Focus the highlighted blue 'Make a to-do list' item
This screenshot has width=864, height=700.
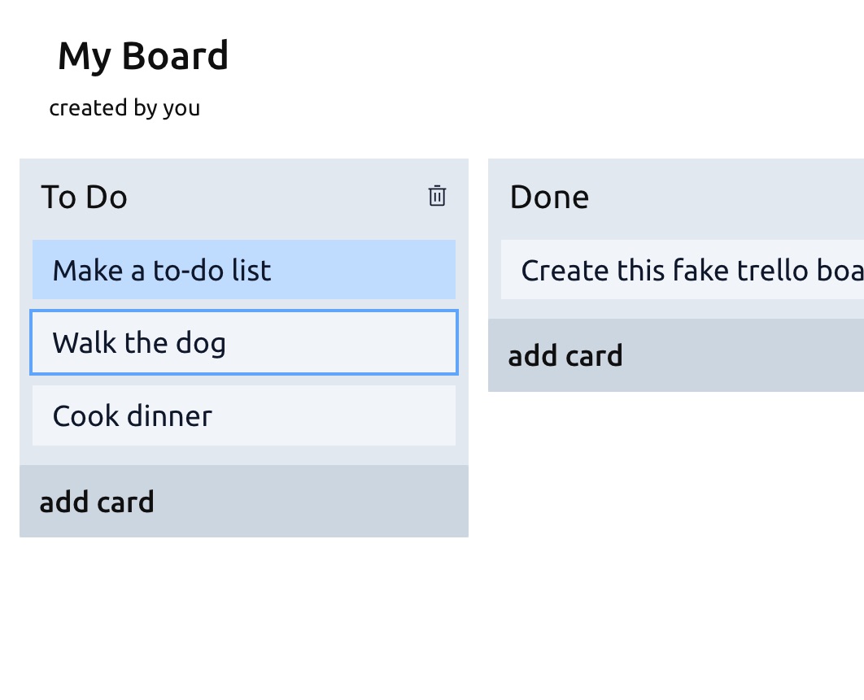244,269
